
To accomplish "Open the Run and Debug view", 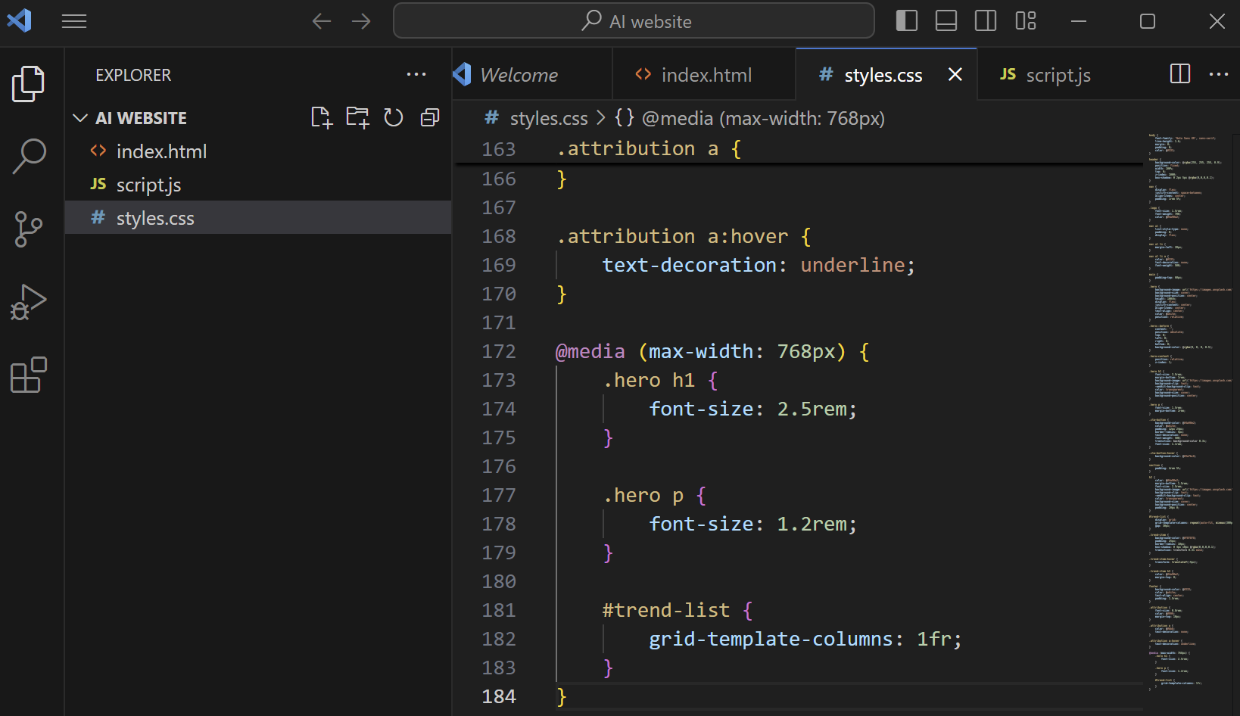I will click(29, 302).
